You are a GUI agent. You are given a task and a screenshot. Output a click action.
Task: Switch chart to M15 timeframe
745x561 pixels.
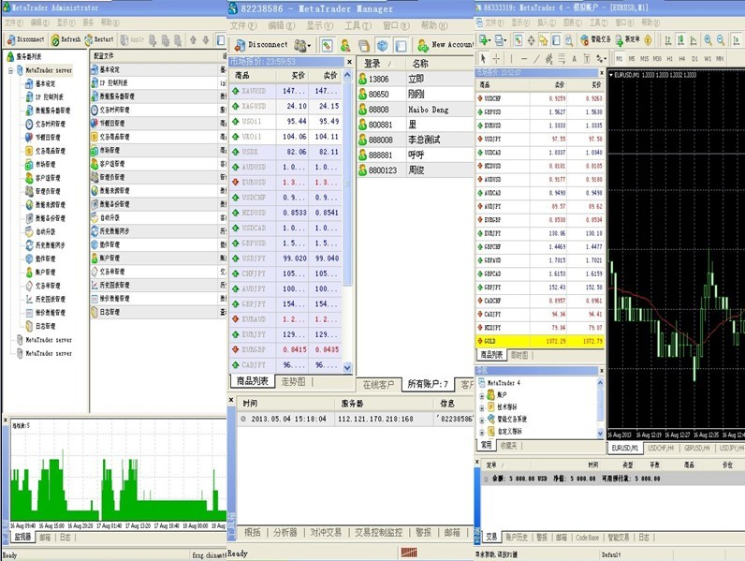(x=644, y=58)
